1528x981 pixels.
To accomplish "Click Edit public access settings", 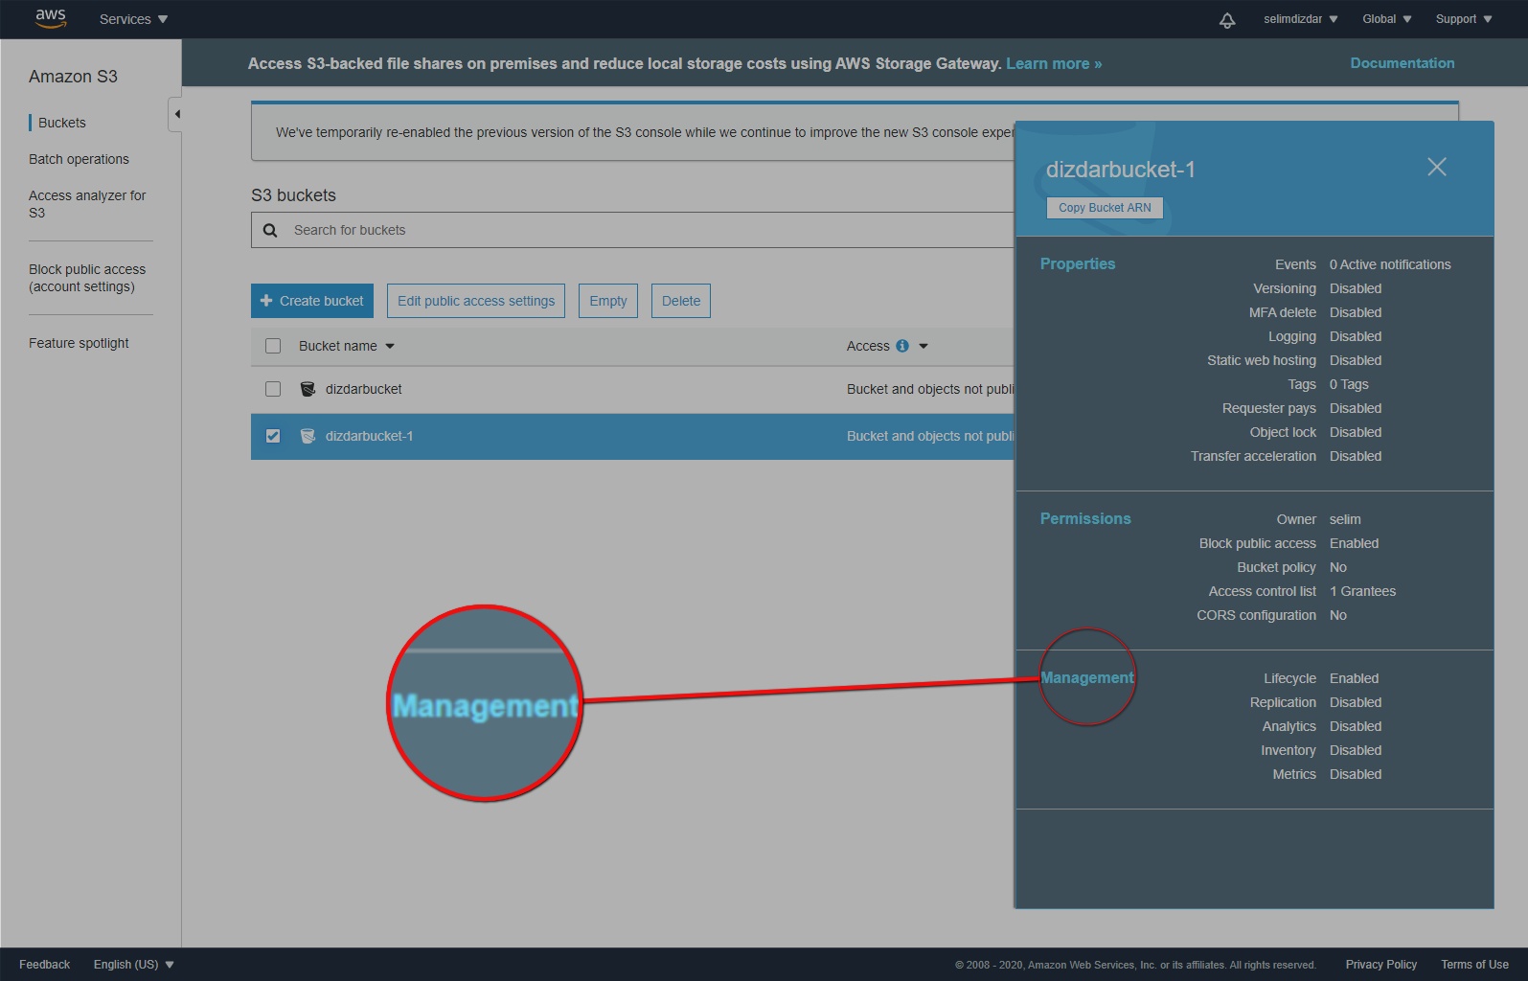I will click(x=476, y=301).
